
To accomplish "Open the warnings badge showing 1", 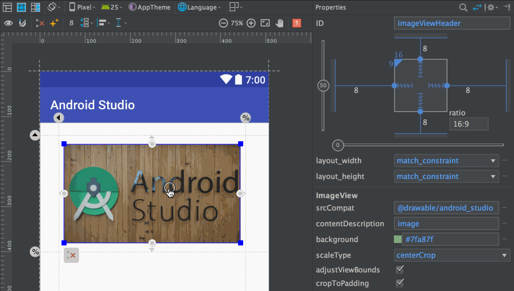I will pos(297,23).
